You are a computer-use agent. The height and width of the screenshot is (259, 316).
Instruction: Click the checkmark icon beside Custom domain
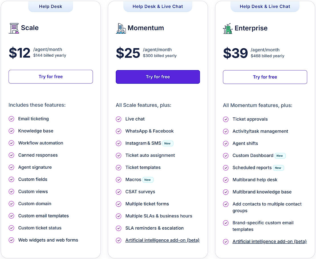pyautogui.click(x=11, y=204)
